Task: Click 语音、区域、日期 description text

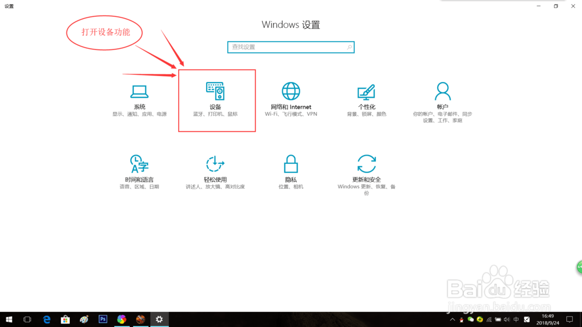Action: [x=140, y=186]
